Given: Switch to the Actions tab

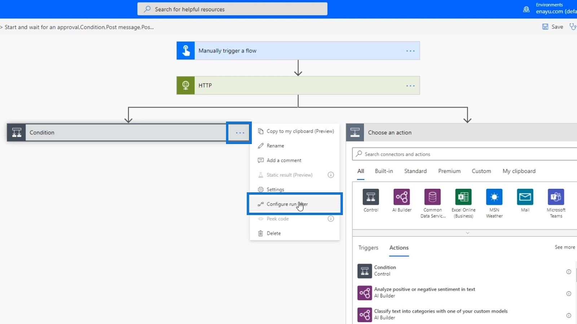Looking at the screenshot, I should tap(399, 248).
